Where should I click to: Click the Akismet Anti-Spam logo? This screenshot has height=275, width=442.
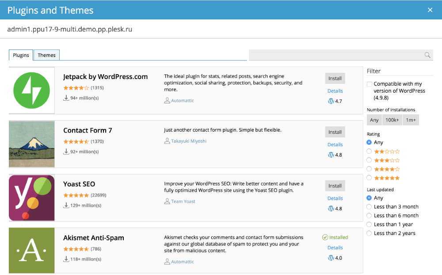pos(32,250)
